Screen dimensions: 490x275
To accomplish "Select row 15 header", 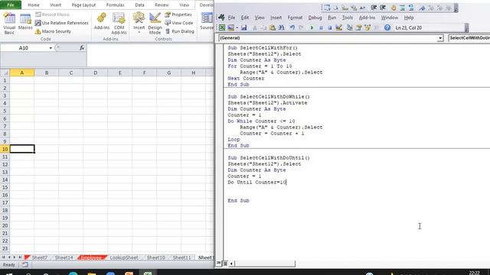I will pyautogui.click(x=5, y=187).
